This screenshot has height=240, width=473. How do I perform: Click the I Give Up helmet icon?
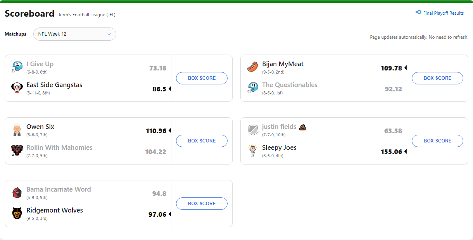pos(17,67)
